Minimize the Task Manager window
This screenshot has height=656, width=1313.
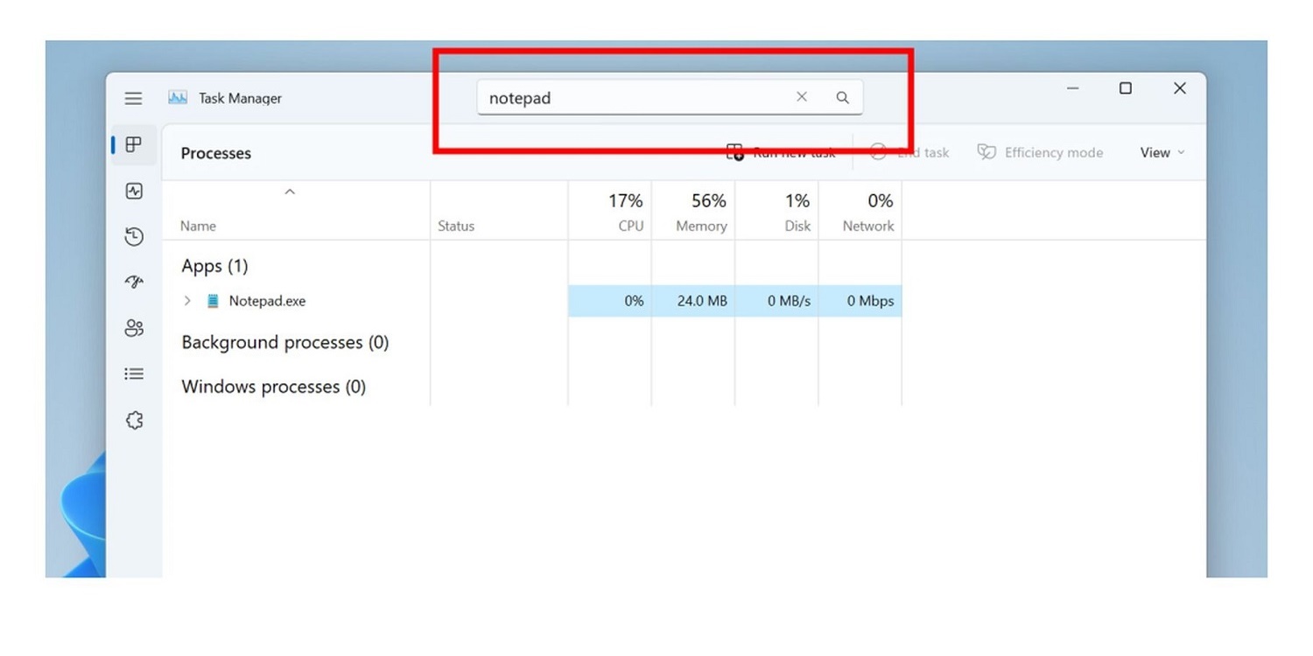[x=1073, y=88]
